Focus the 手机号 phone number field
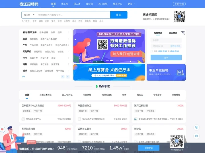Image resolution: width=205 pixels, height=153 pixels. coord(166,40)
